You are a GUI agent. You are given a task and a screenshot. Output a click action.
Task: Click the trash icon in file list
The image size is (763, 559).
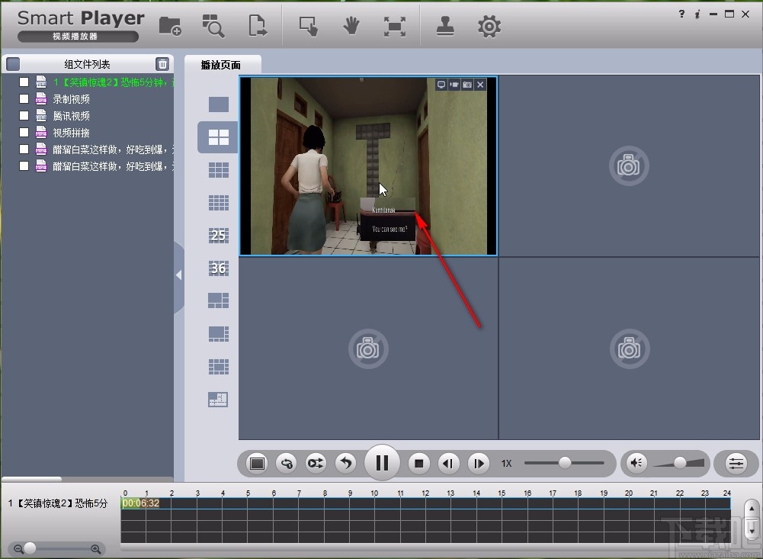pyautogui.click(x=162, y=64)
